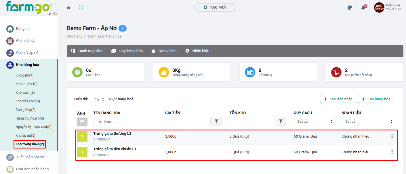Open the color theme palette icon
Viewport: 406px width, 174px height.
350,8
